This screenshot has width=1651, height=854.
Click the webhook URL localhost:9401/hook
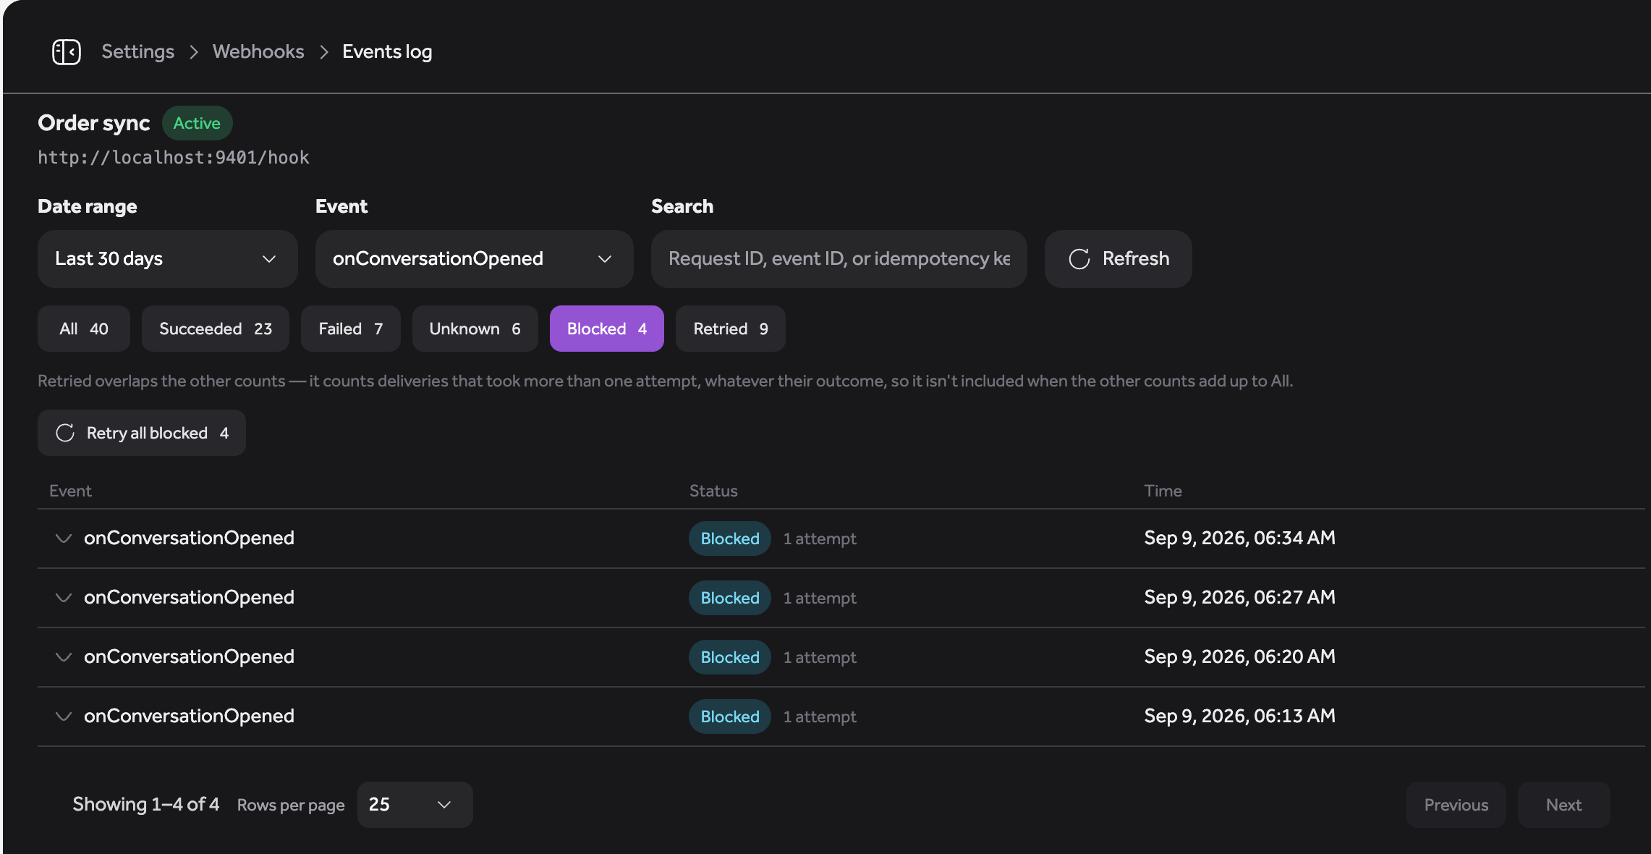pyautogui.click(x=174, y=158)
